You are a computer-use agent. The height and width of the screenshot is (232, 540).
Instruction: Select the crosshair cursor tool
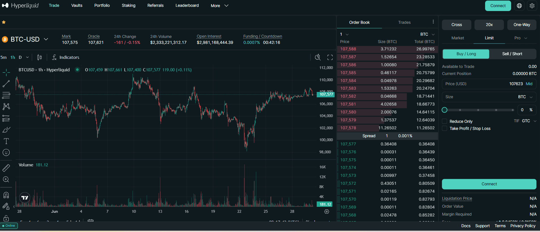click(6, 72)
